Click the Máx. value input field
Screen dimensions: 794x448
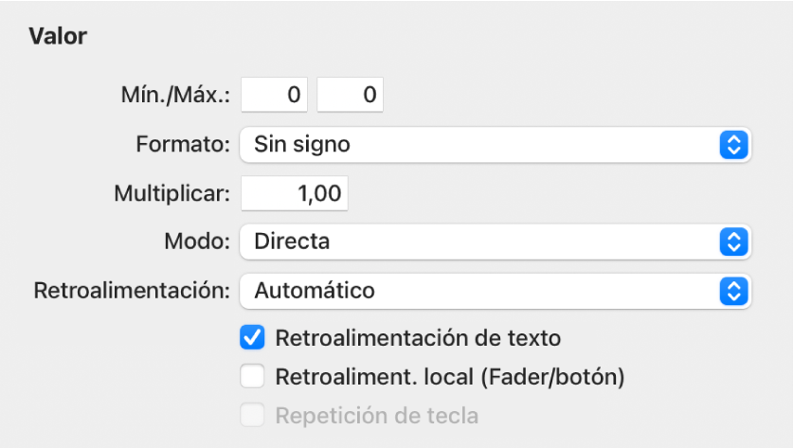click(350, 95)
